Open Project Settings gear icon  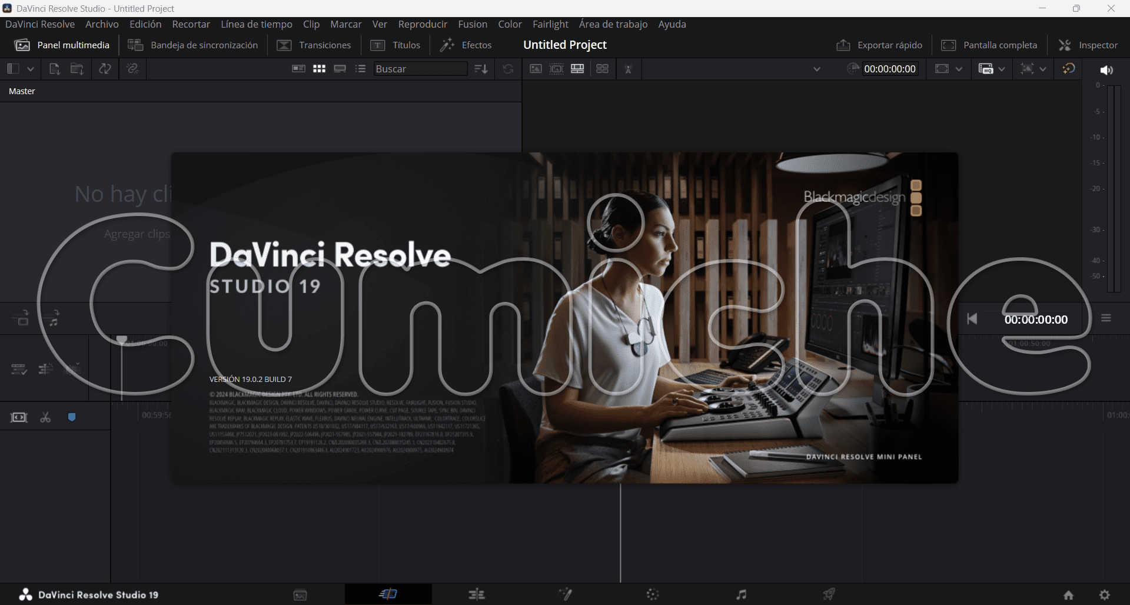(1105, 595)
